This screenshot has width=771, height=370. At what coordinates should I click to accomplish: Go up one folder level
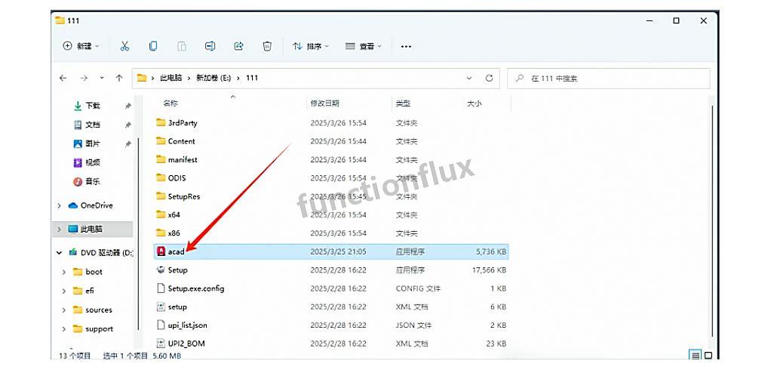(119, 78)
